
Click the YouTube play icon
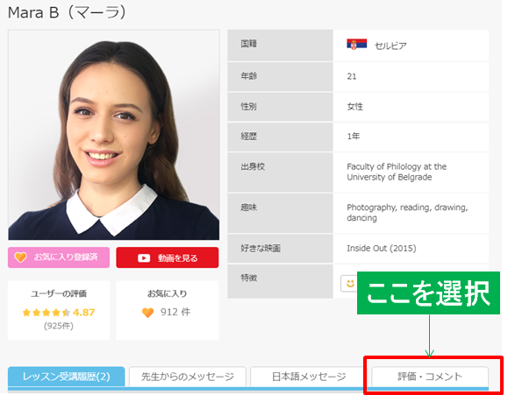point(144,258)
